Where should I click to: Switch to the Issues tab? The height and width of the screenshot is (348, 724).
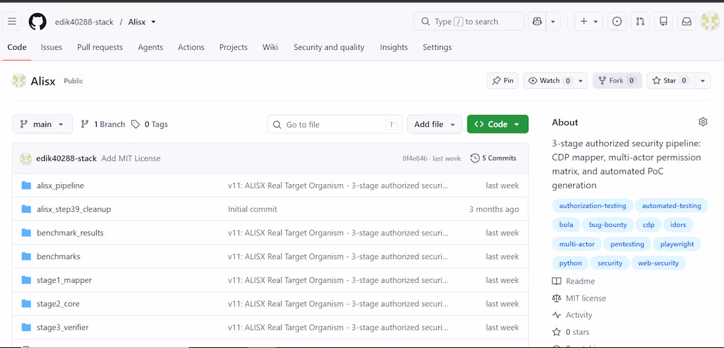pyautogui.click(x=51, y=47)
